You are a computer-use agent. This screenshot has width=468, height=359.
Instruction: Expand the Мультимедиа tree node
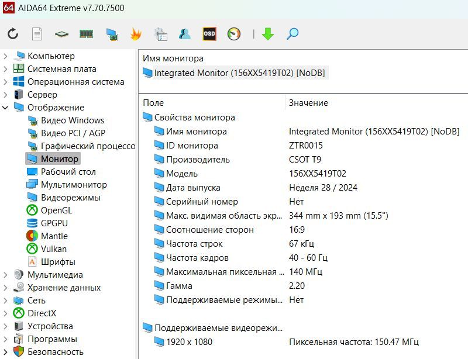(5, 275)
